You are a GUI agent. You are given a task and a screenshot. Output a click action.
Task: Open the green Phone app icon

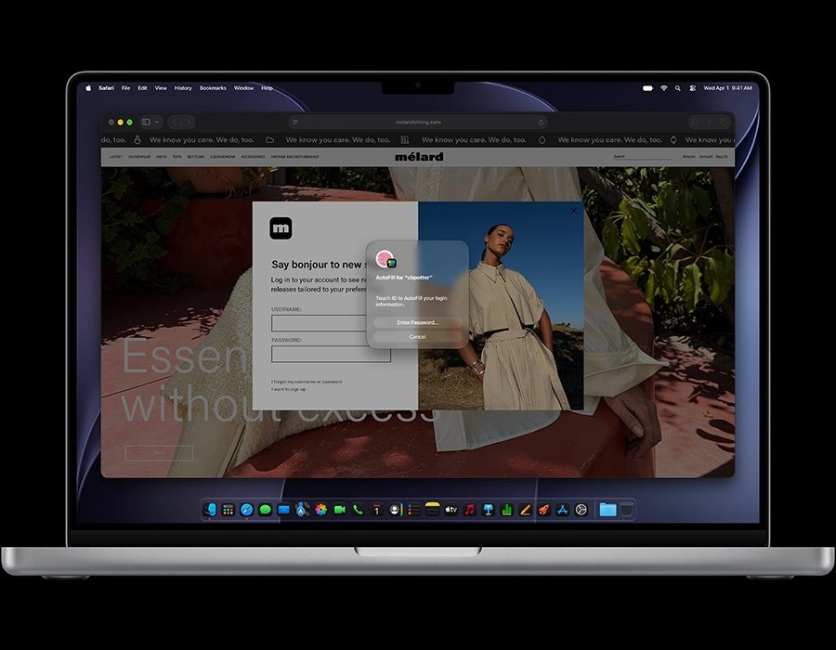tap(359, 510)
